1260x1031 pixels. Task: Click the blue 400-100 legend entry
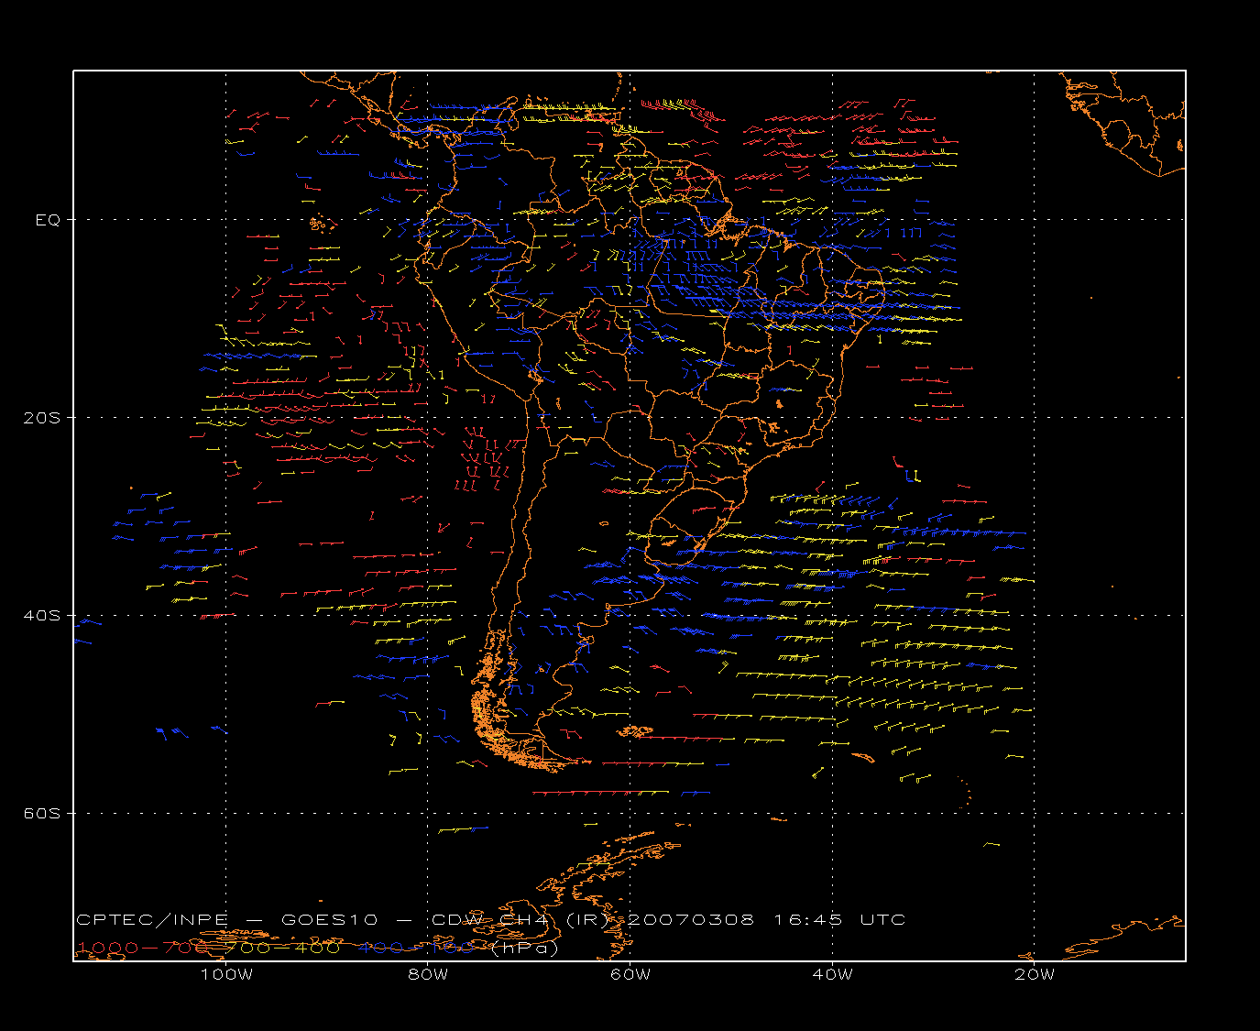tap(416, 948)
